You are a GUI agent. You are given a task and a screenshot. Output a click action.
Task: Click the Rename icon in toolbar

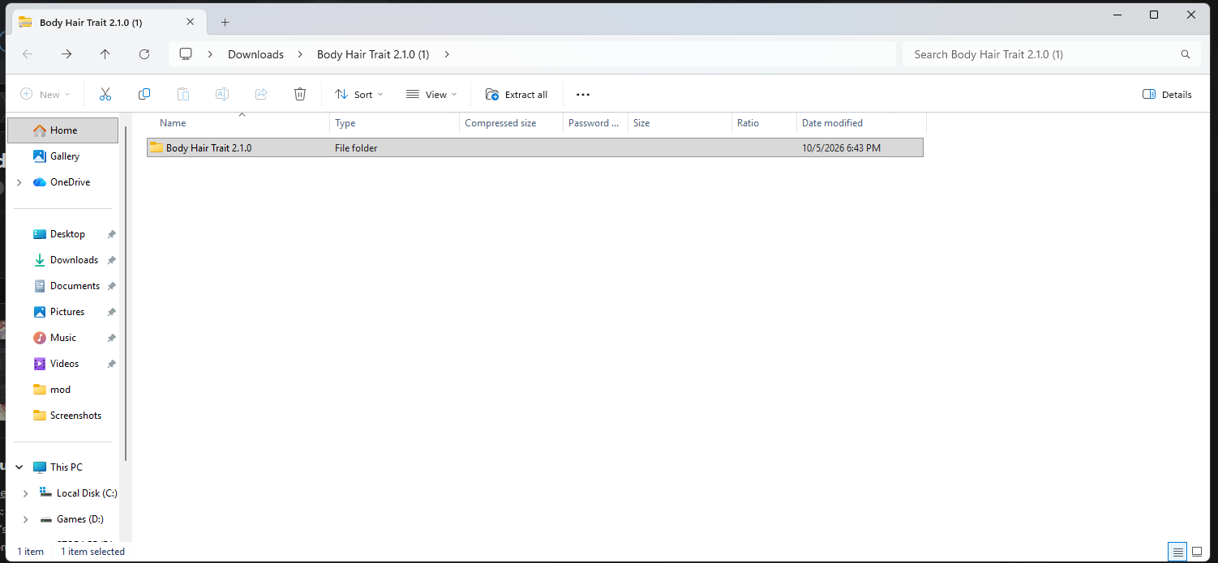pyautogui.click(x=222, y=95)
